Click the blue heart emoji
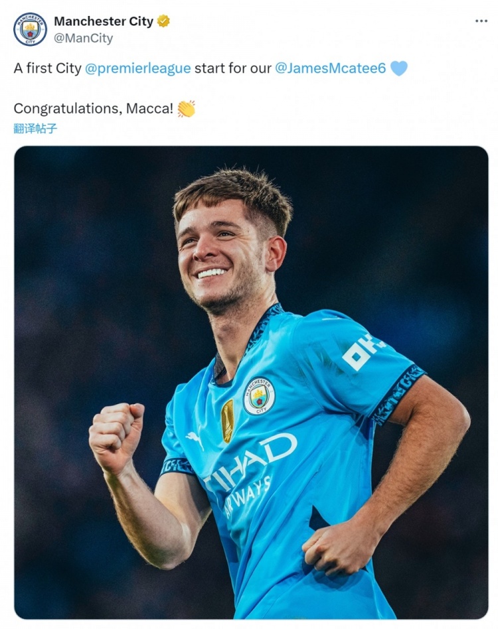 click(x=399, y=68)
